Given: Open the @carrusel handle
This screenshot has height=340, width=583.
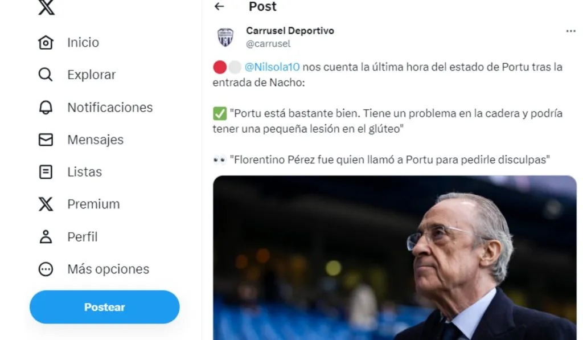Looking at the screenshot, I should tap(268, 43).
